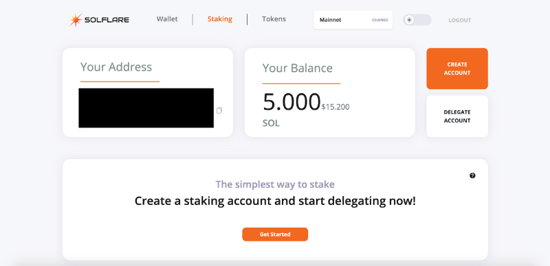The image size is (550, 266).
Task: Click the blacked-out wallet address field
Action: [x=146, y=108]
